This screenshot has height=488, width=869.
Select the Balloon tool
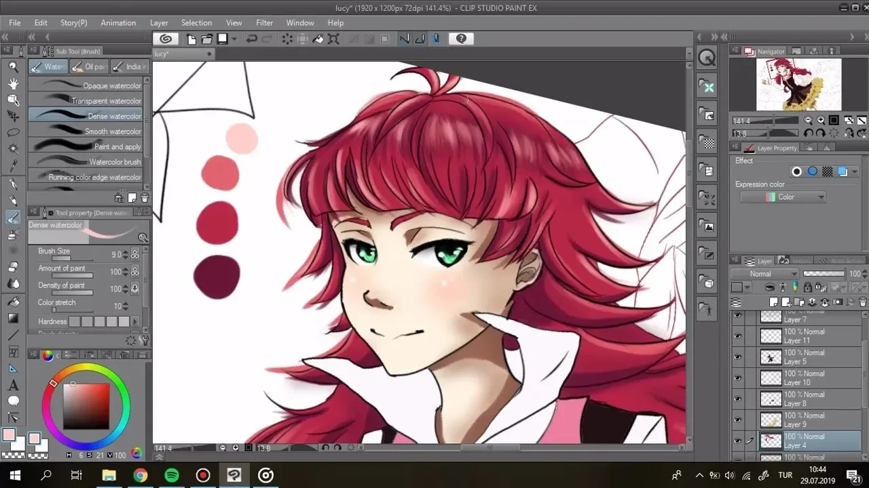tap(13, 401)
